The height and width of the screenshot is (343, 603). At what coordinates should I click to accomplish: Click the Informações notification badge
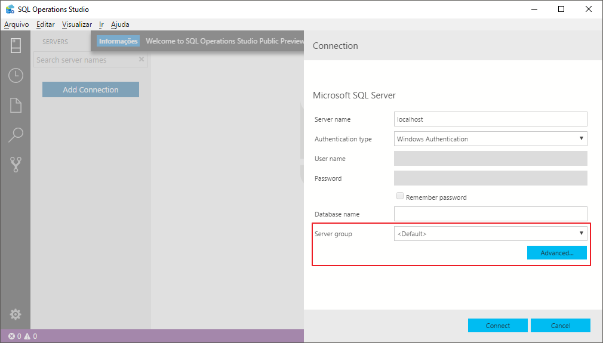click(x=118, y=41)
